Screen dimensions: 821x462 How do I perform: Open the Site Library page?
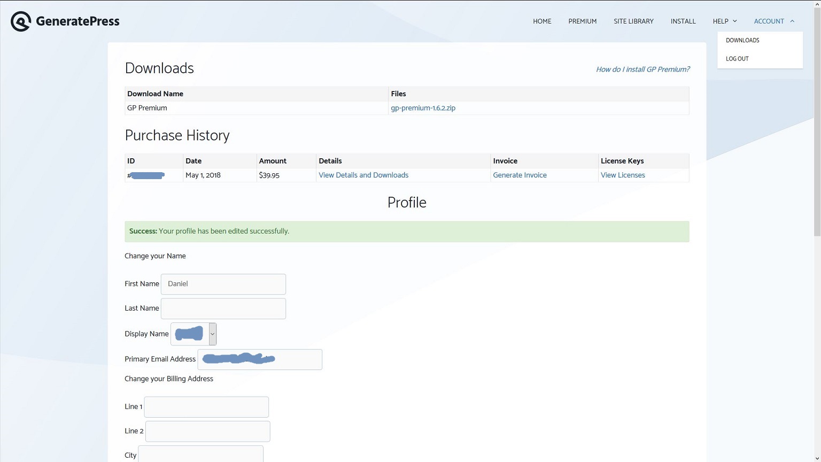click(x=633, y=21)
